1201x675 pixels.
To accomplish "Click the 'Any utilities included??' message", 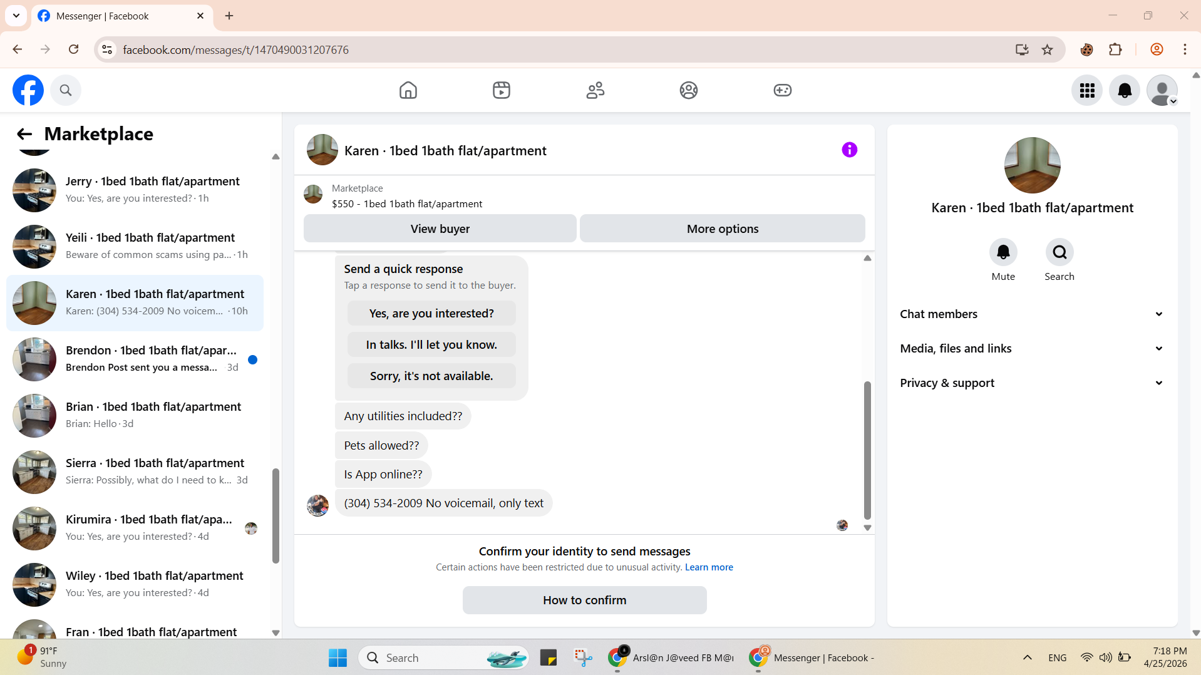I will coord(403,416).
